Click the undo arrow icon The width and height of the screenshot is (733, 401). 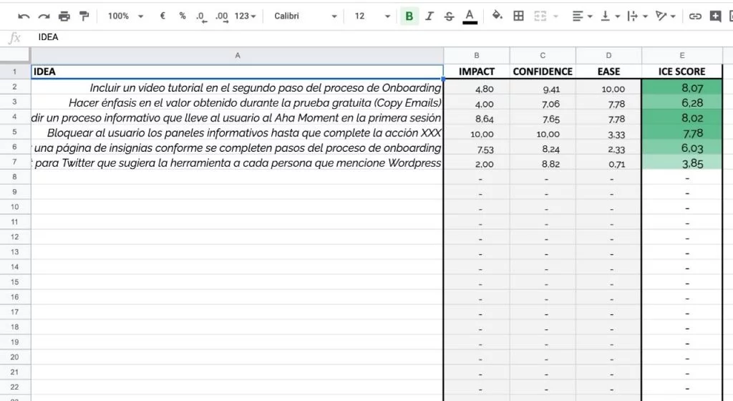(24, 16)
